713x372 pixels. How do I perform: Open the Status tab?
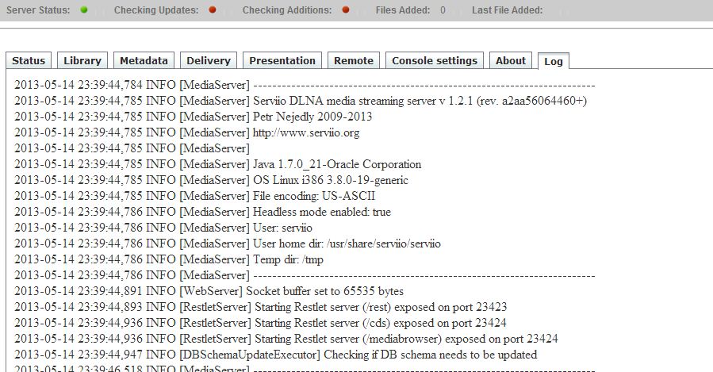(29, 60)
